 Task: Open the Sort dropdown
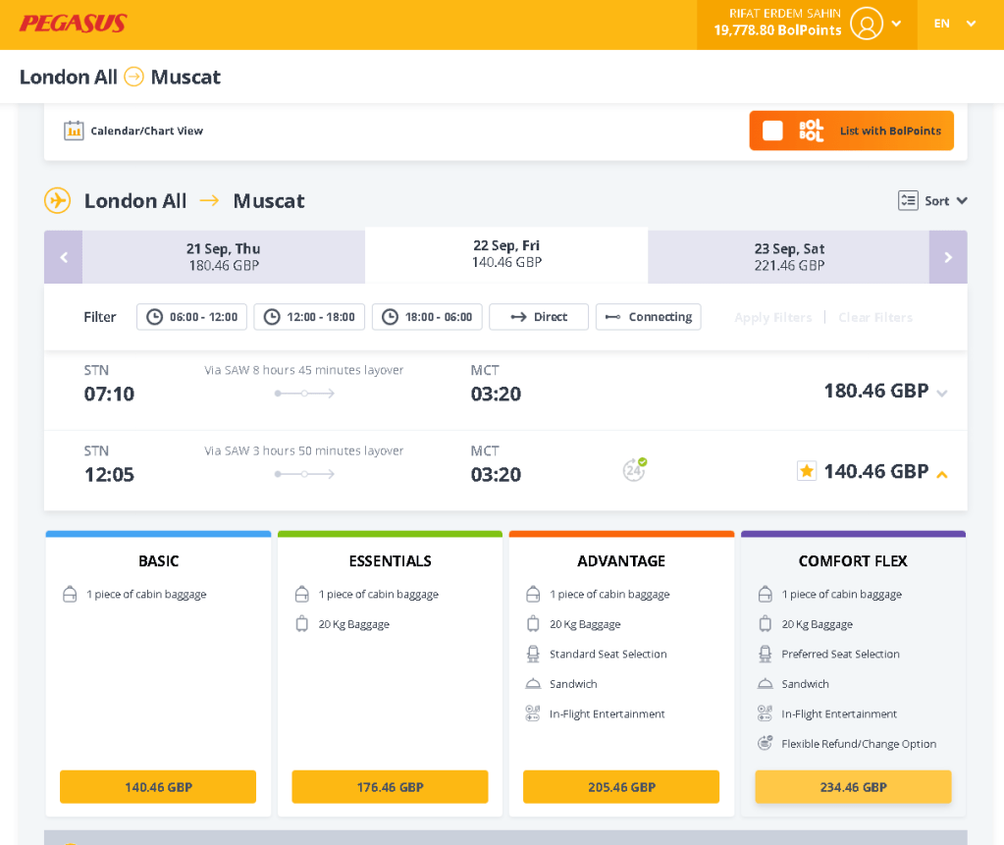point(932,201)
